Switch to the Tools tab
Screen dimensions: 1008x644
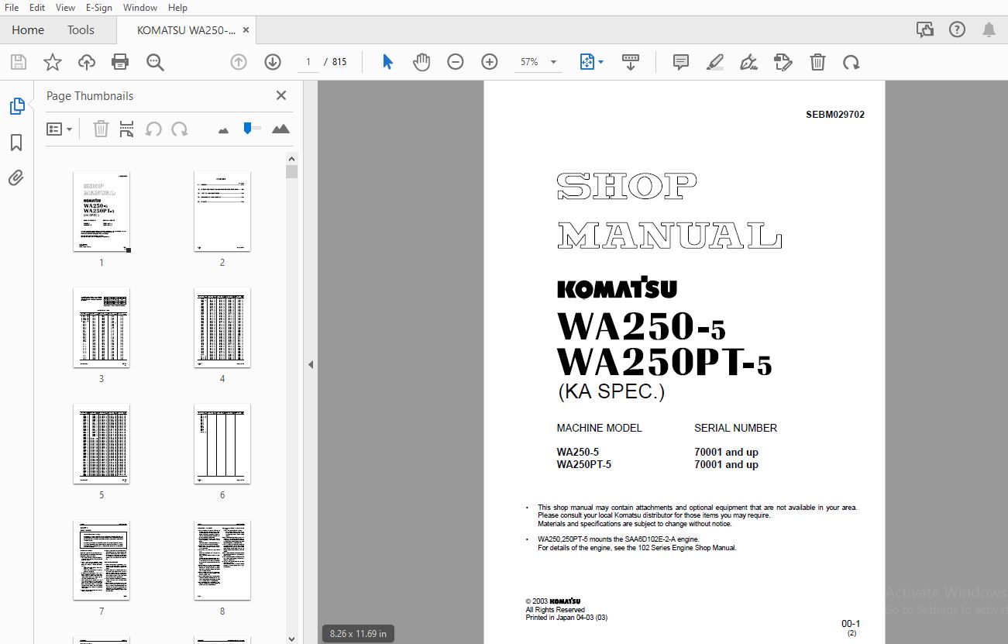pyautogui.click(x=81, y=30)
